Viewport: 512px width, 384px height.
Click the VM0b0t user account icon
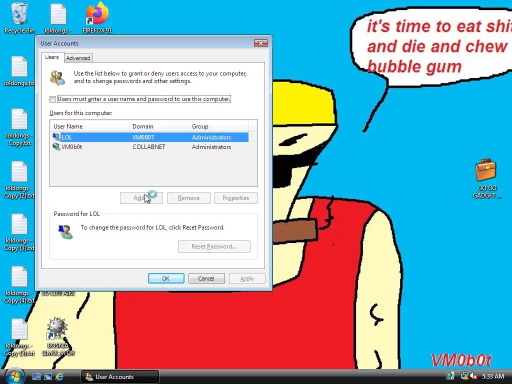coord(56,146)
